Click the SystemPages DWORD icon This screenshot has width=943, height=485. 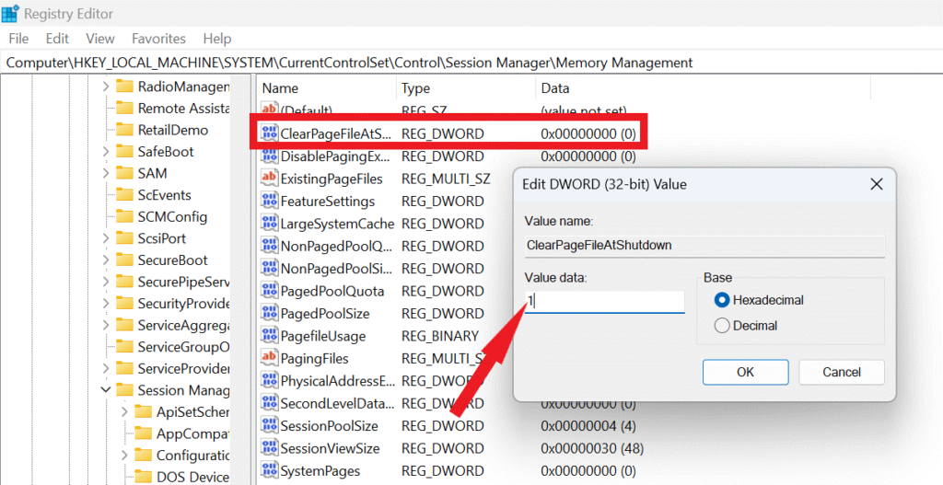point(270,471)
